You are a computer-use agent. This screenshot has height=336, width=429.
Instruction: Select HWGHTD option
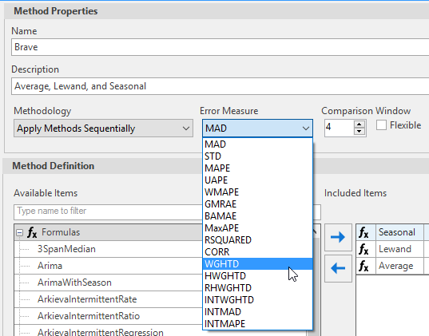click(257, 276)
